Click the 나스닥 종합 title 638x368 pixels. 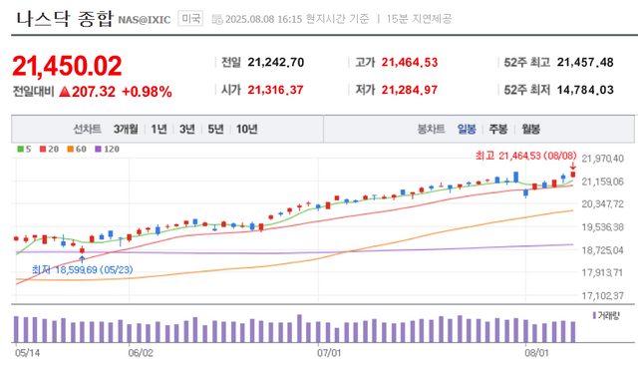coord(64,18)
